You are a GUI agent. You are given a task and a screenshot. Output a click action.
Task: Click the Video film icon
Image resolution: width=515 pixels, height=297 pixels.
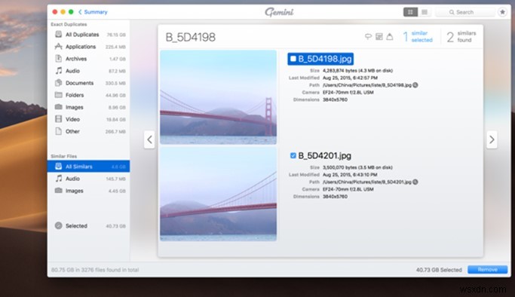pos(59,119)
